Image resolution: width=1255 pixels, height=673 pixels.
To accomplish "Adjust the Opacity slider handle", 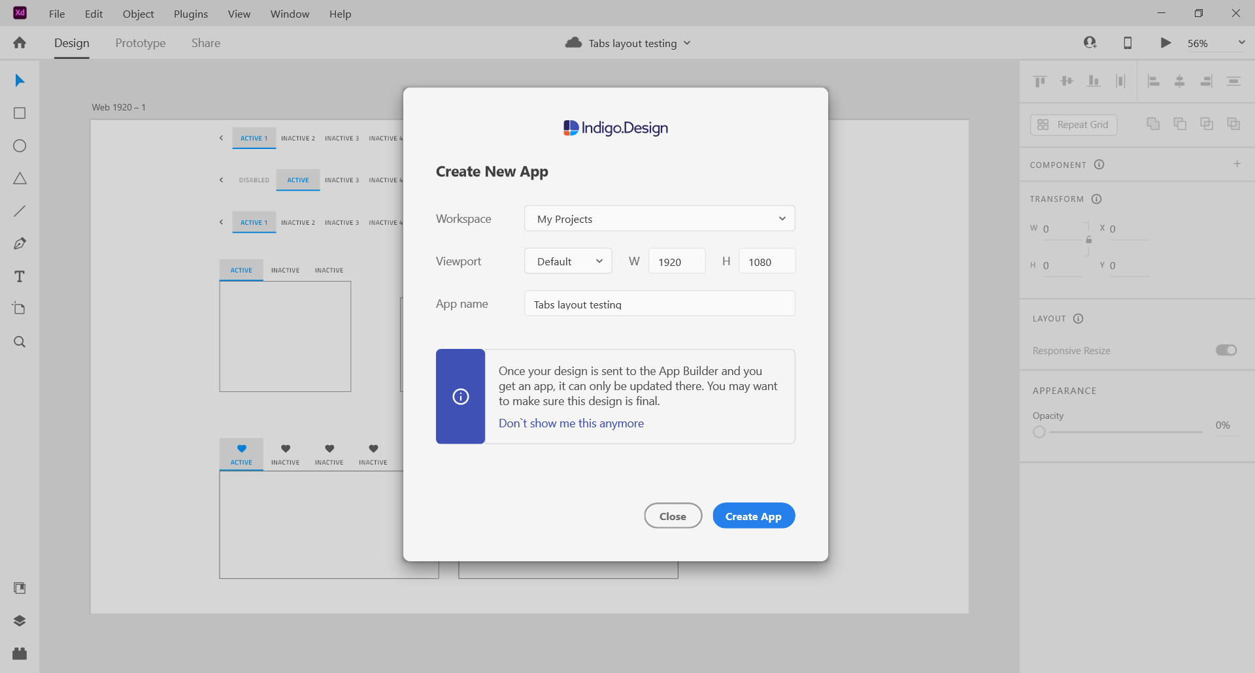I will (x=1039, y=432).
